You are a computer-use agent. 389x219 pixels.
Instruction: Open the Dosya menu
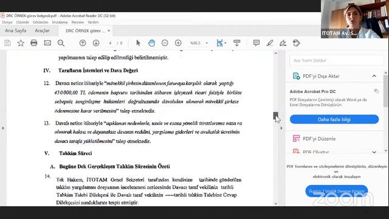point(7,22)
